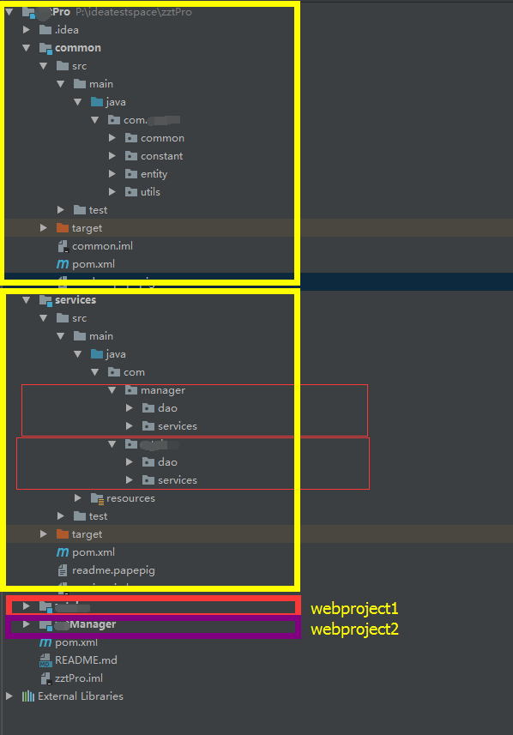This screenshot has width=513, height=735.
Task: Collapse the blurred package below manager
Action: 112,444
